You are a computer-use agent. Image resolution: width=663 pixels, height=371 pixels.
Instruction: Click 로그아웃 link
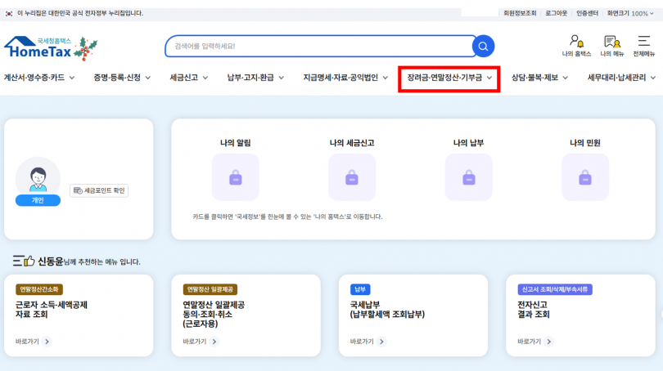pyautogui.click(x=556, y=13)
